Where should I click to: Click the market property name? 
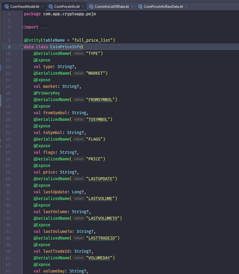tap(50, 87)
